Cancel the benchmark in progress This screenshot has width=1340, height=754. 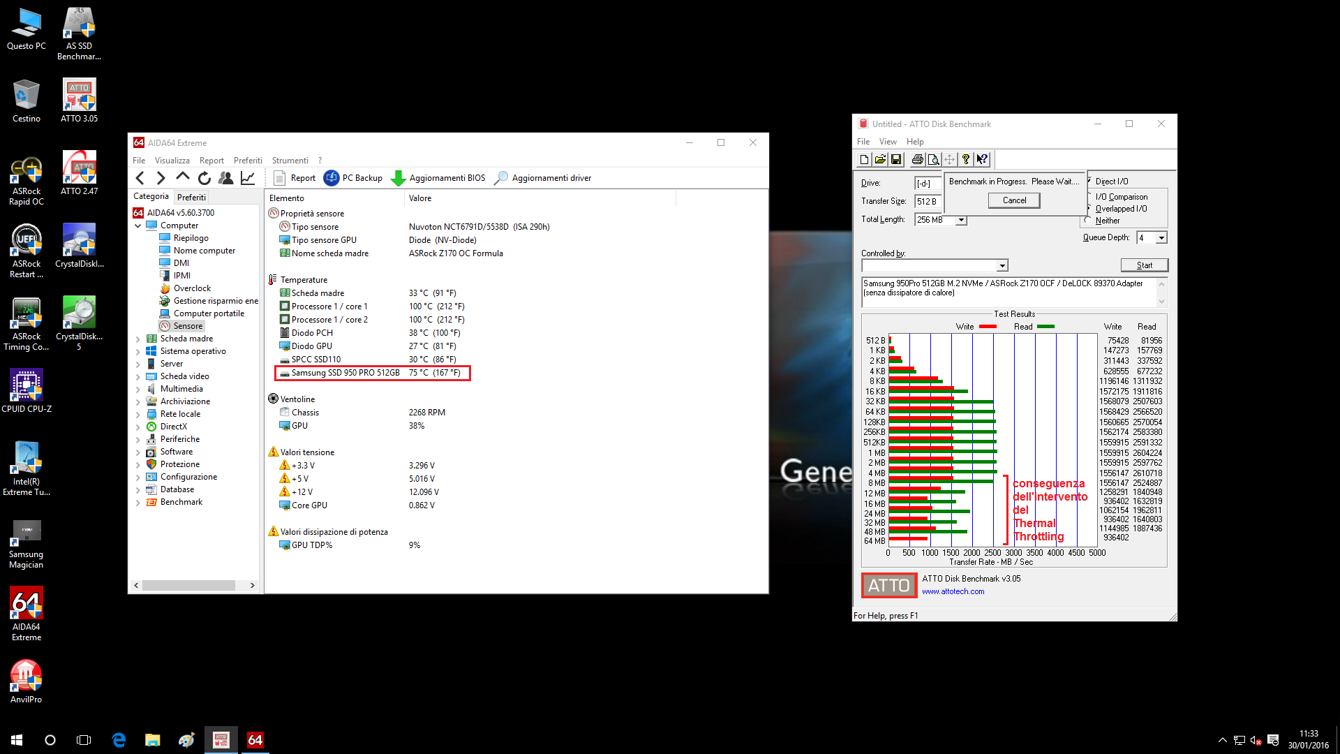point(1014,200)
